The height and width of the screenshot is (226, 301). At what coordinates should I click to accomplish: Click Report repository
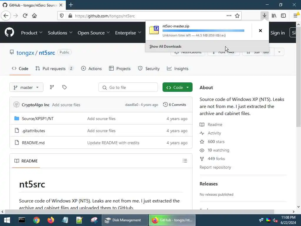215,167
